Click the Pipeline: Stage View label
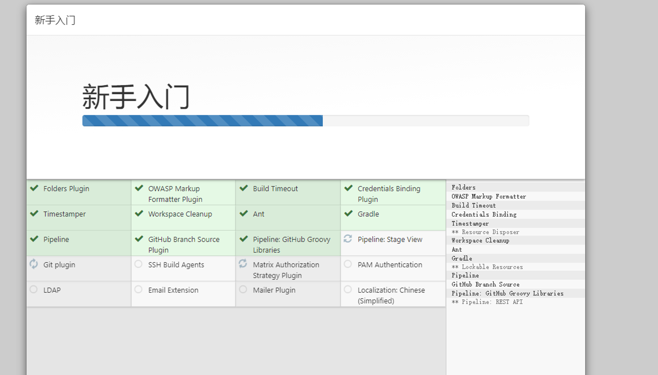The image size is (658, 375). tap(390, 239)
